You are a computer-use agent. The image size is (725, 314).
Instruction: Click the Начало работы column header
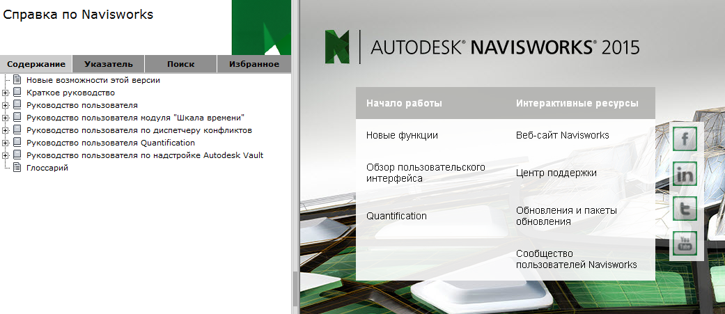[404, 103]
